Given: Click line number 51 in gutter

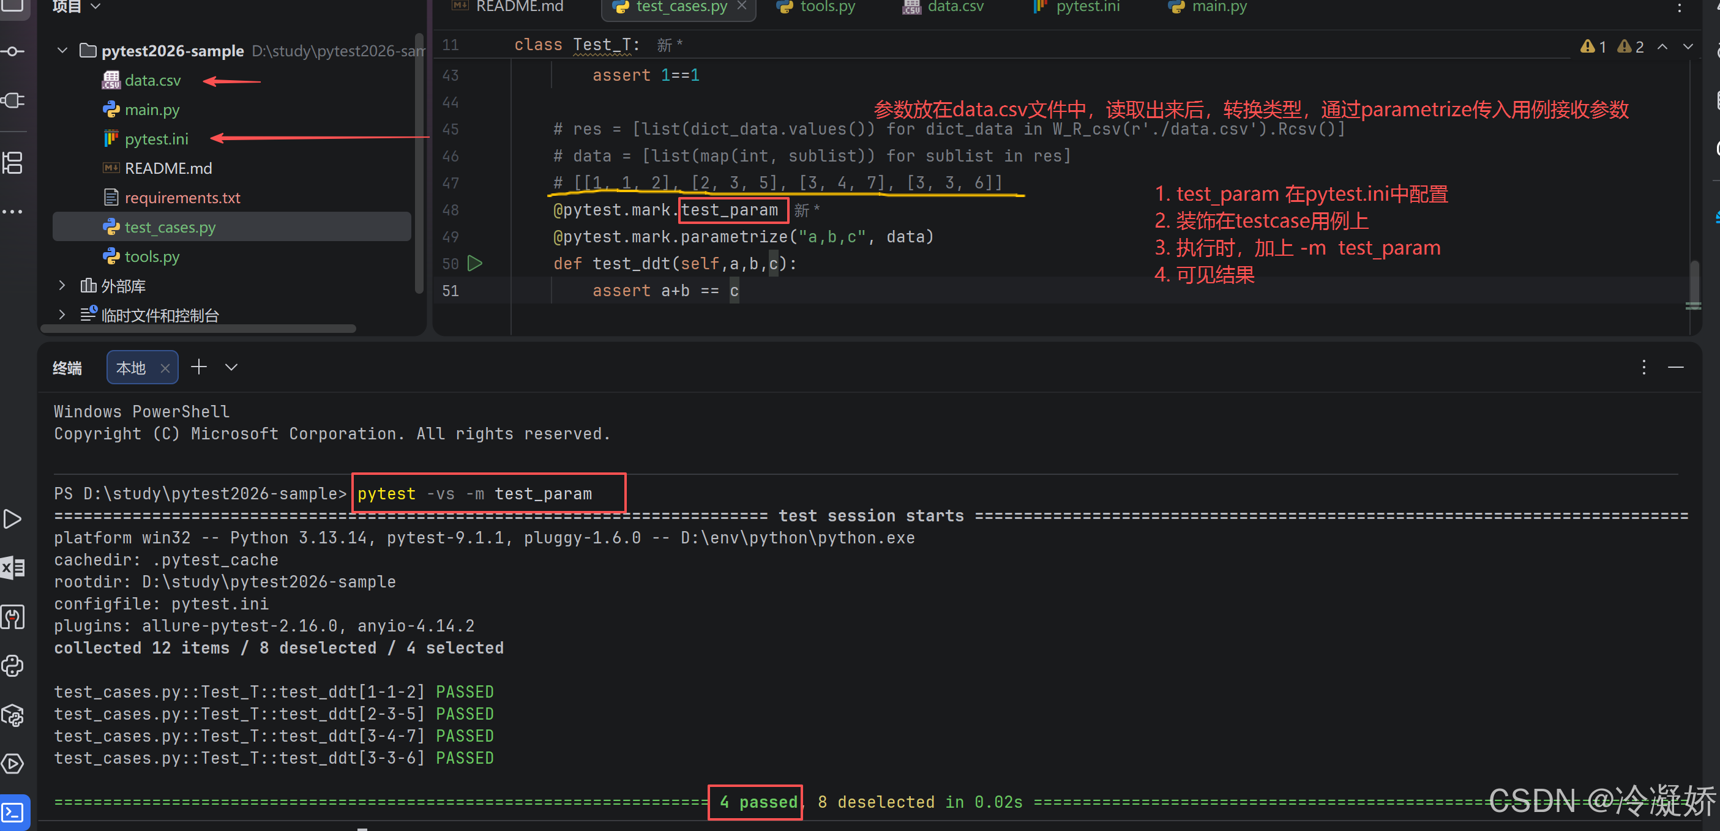Looking at the screenshot, I should coord(451,290).
